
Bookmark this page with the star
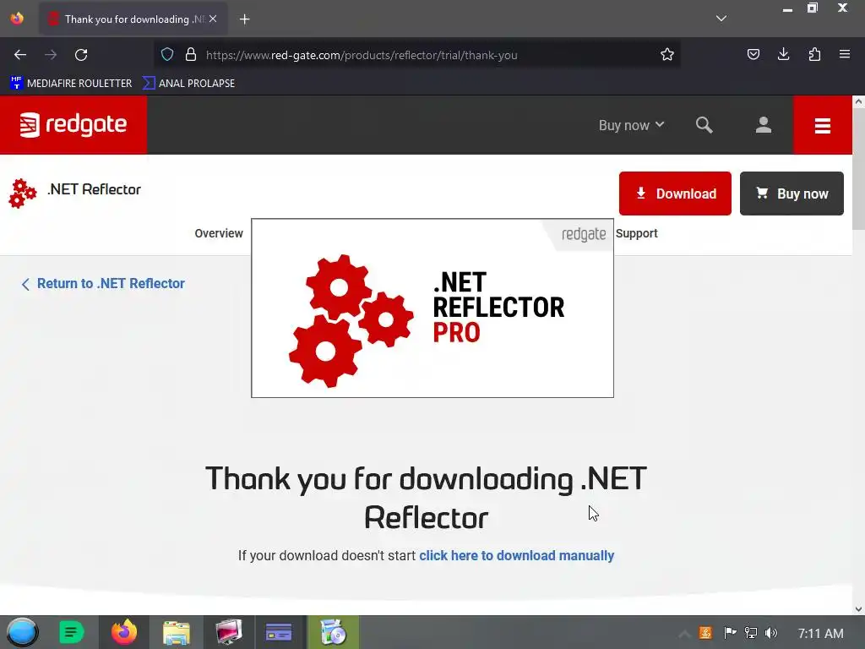tap(667, 55)
